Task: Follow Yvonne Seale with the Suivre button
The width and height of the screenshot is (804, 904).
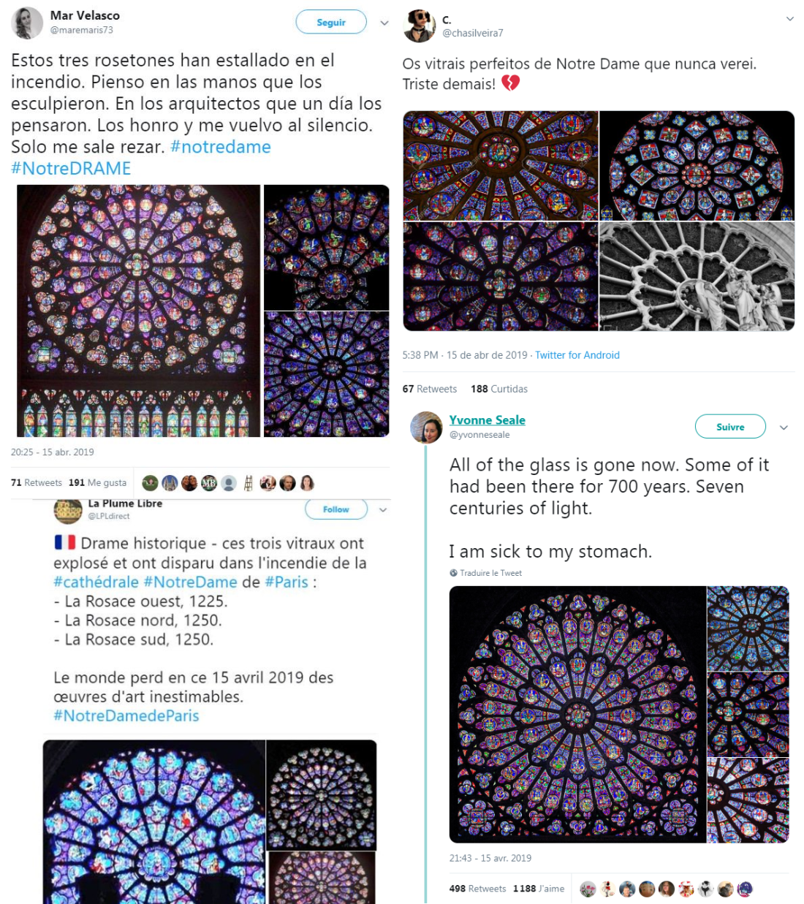Action: [x=730, y=427]
